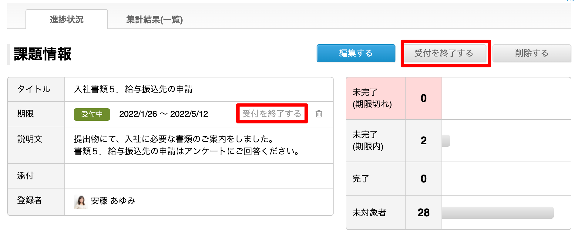Screen dimensions: 578x239
Task: Click the 削除する button
Action: [532, 53]
